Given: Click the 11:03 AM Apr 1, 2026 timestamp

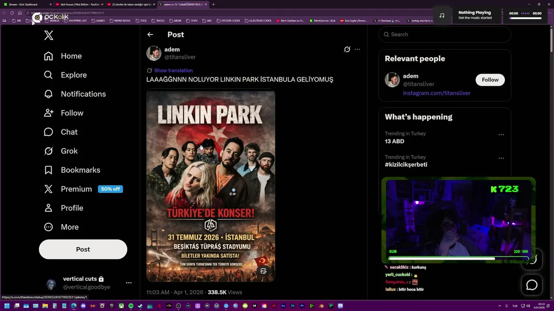Looking at the screenshot, I should pyautogui.click(x=175, y=292).
